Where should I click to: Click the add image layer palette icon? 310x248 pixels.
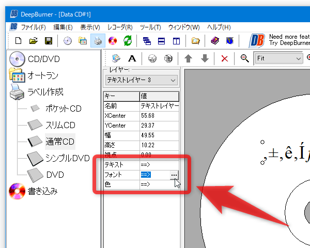coord(116,58)
